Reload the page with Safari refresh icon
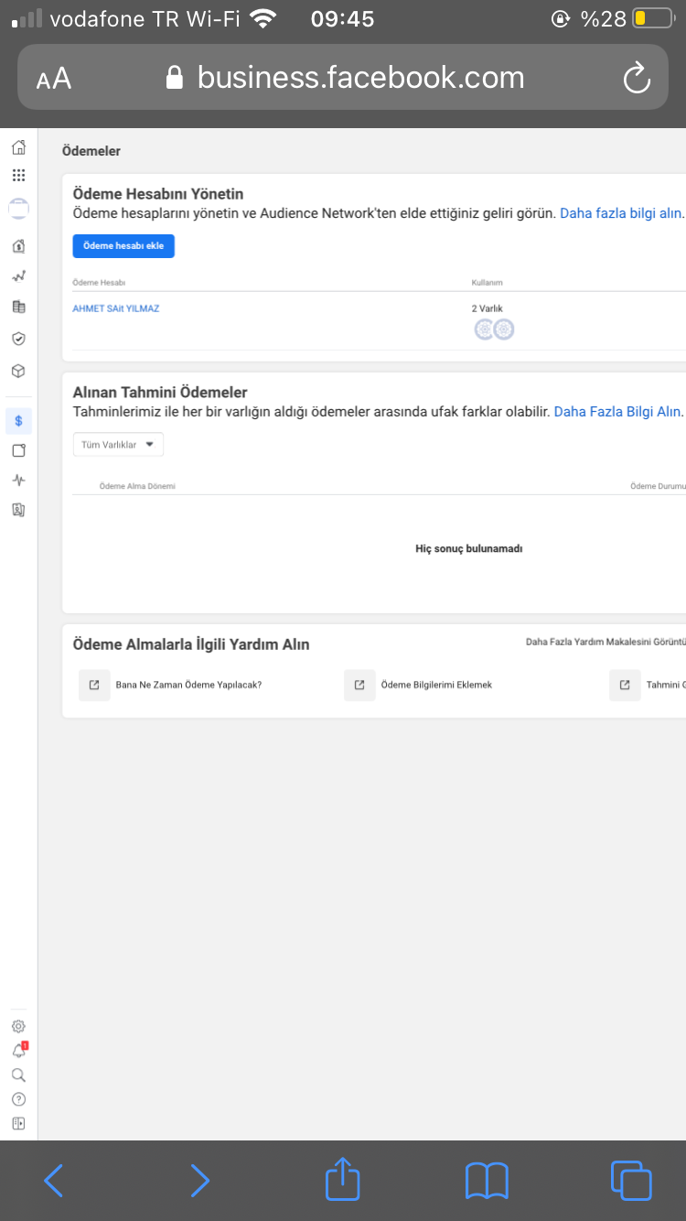The width and height of the screenshot is (686, 1221). [637, 79]
